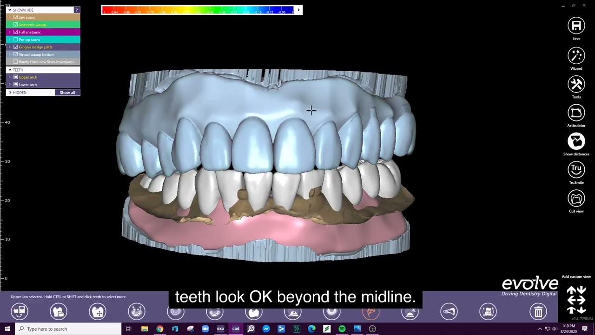Image resolution: width=595 pixels, height=335 pixels.
Task: Click the cone-shaped tool icon in bottom toolbar
Action: 449,311
